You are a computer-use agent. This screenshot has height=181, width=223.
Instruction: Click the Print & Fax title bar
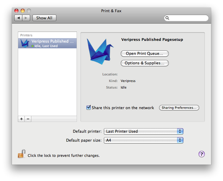pyautogui.click(x=111, y=11)
